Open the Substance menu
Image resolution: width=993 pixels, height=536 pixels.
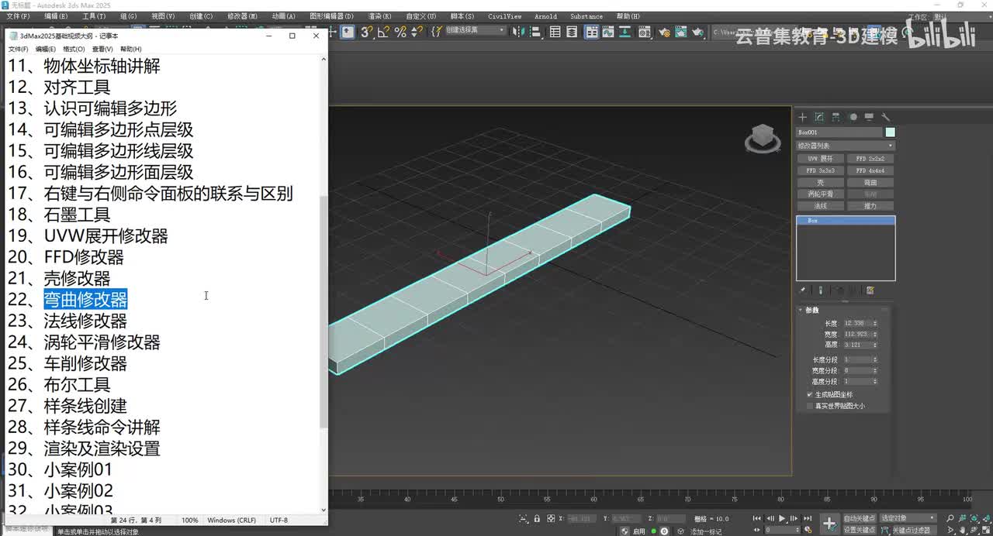tap(586, 16)
